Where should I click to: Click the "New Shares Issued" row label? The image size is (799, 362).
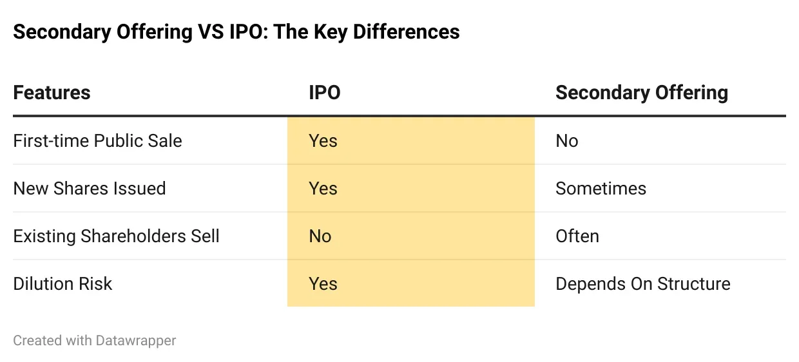pos(90,189)
